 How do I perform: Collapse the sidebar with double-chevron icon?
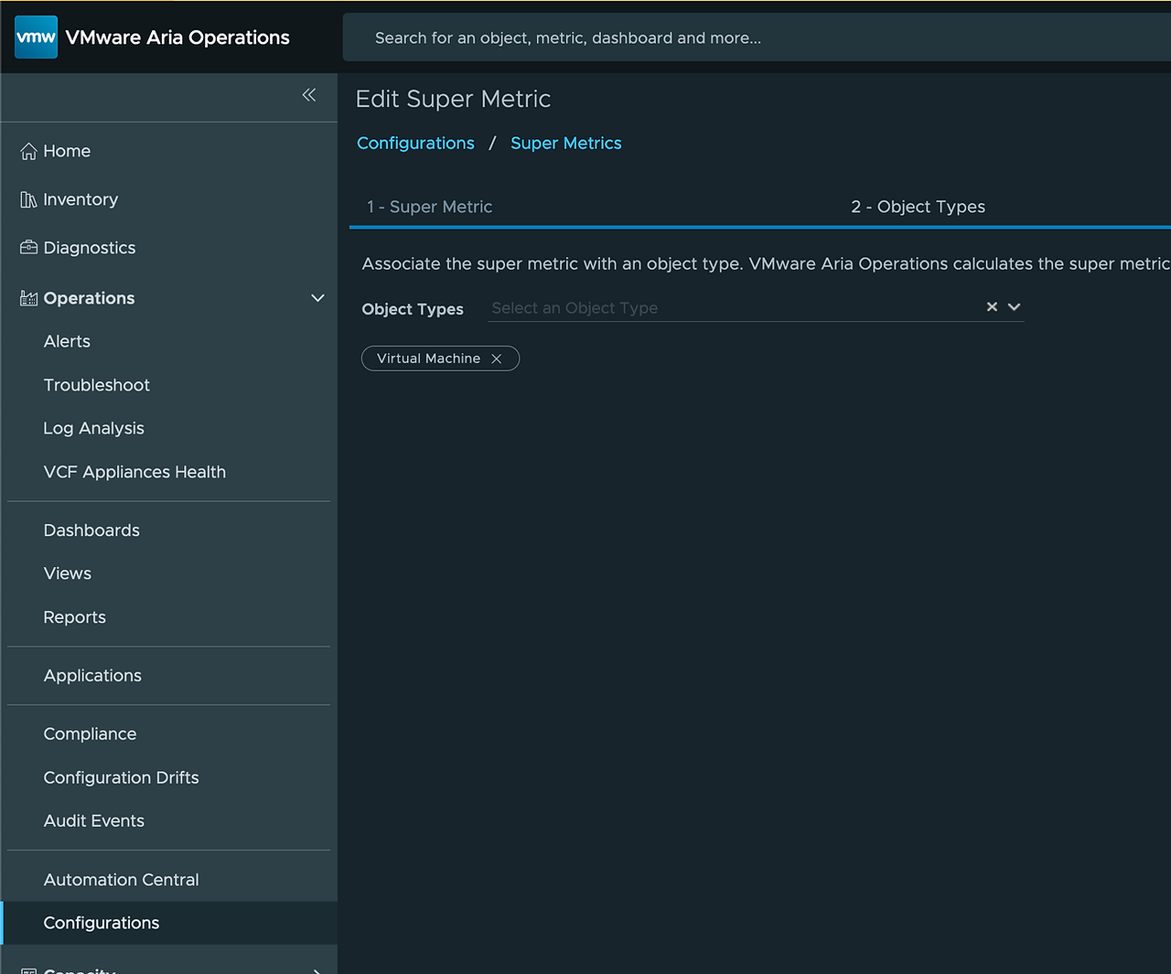click(x=309, y=95)
